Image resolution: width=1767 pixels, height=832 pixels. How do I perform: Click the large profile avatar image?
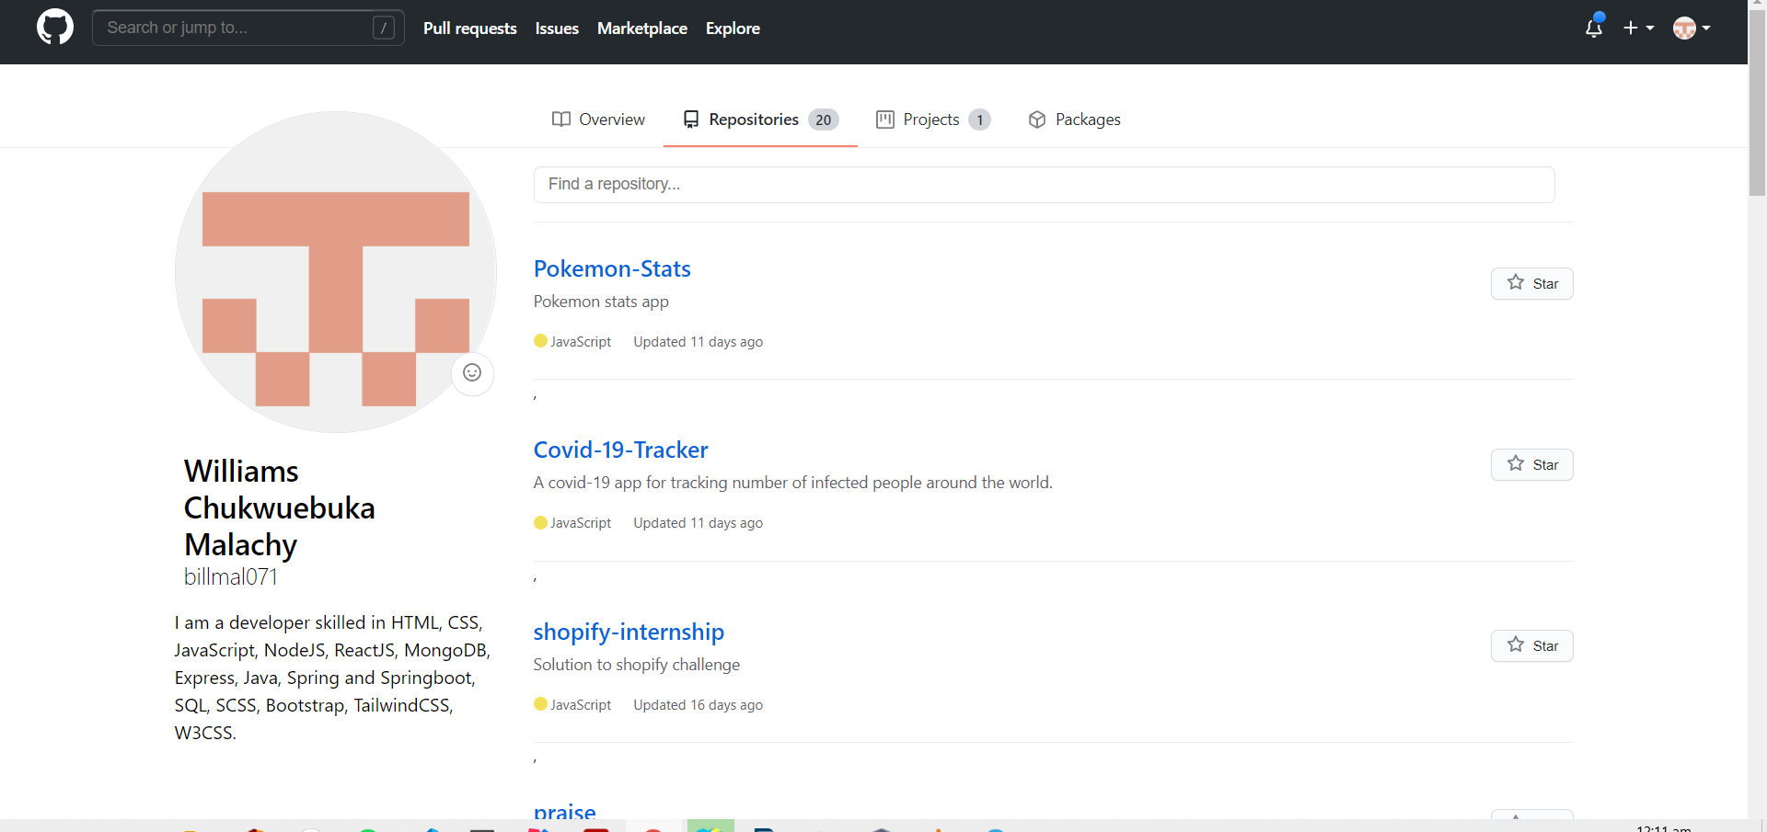tap(336, 272)
